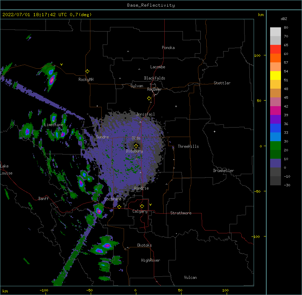The width and height of the screenshot is (302, 295).
Task: Click the Olds label
Action: point(136,138)
